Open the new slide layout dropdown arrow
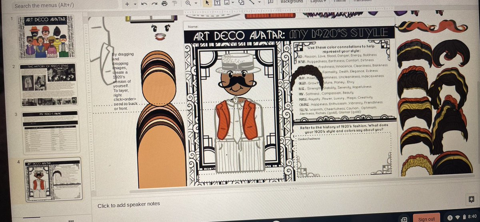 pyautogui.click(x=135, y=4)
